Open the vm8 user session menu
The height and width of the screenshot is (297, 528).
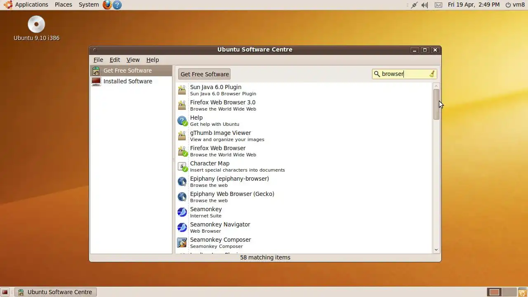[x=515, y=5]
